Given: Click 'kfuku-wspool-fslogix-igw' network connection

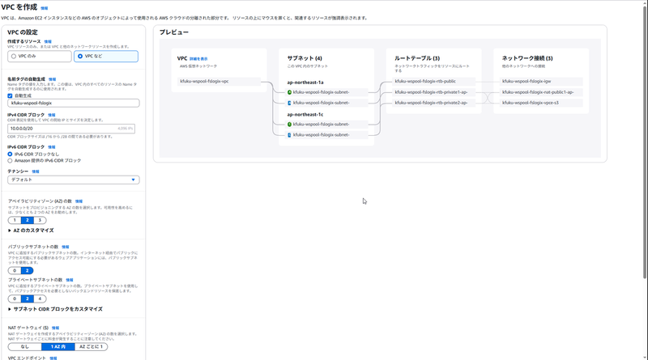Looking at the screenshot, I should pos(541,82).
